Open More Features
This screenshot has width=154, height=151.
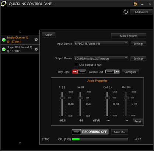129,36
